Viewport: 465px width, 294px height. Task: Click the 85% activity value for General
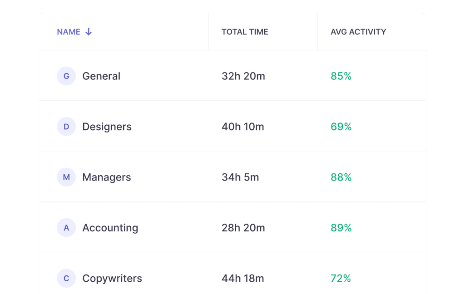click(x=341, y=76)
